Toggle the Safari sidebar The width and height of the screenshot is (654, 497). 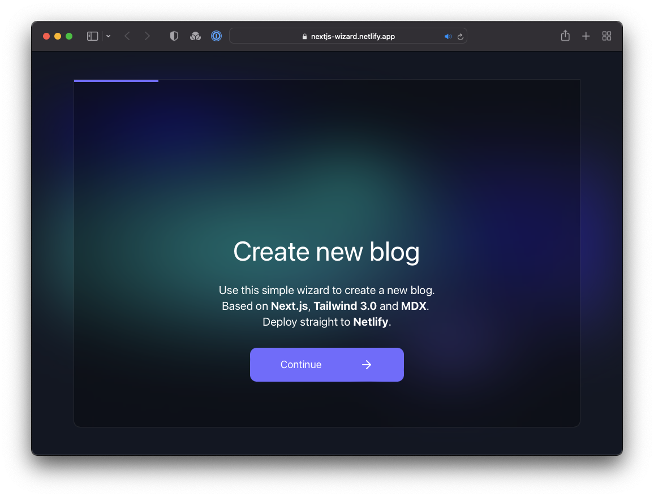(x=92, y=36)
